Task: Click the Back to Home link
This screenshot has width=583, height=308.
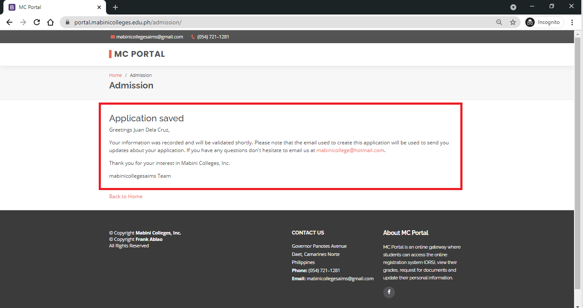Action: (x=126, y=197)
